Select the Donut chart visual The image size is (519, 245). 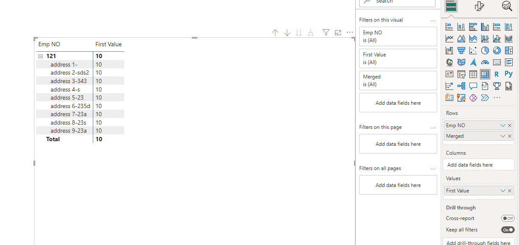coord(497,50)
